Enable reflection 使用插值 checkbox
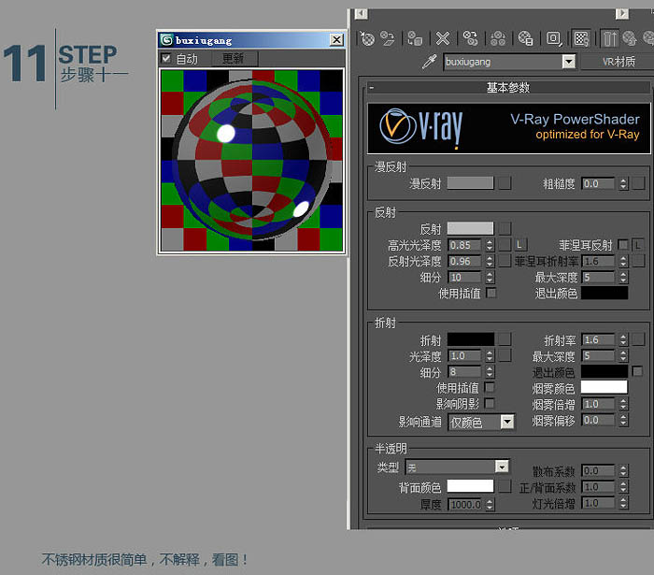This screenshot has height=575, width=654. pyautogui.click(x=491, y=293)
